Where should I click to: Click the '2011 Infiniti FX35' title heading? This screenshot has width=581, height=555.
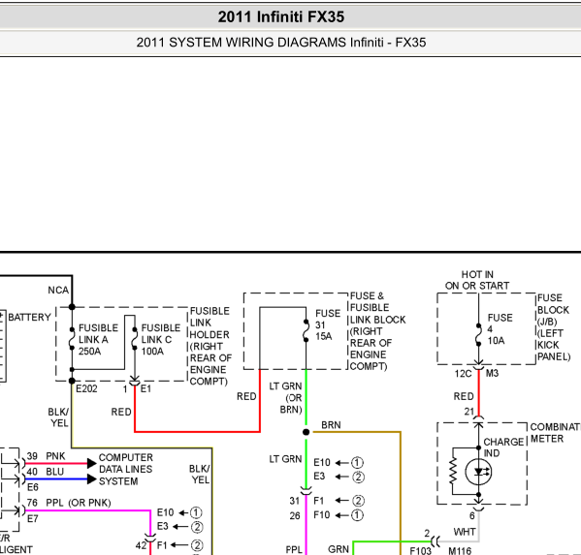281,16
